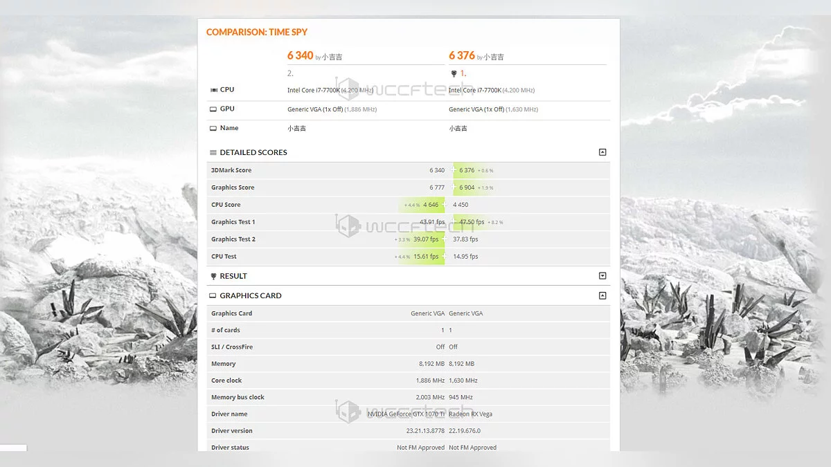Viewport: 831px width, 467px height.
Task: Click the 39.07 fps Graphics Test 2 value
Action: point(426,239)
